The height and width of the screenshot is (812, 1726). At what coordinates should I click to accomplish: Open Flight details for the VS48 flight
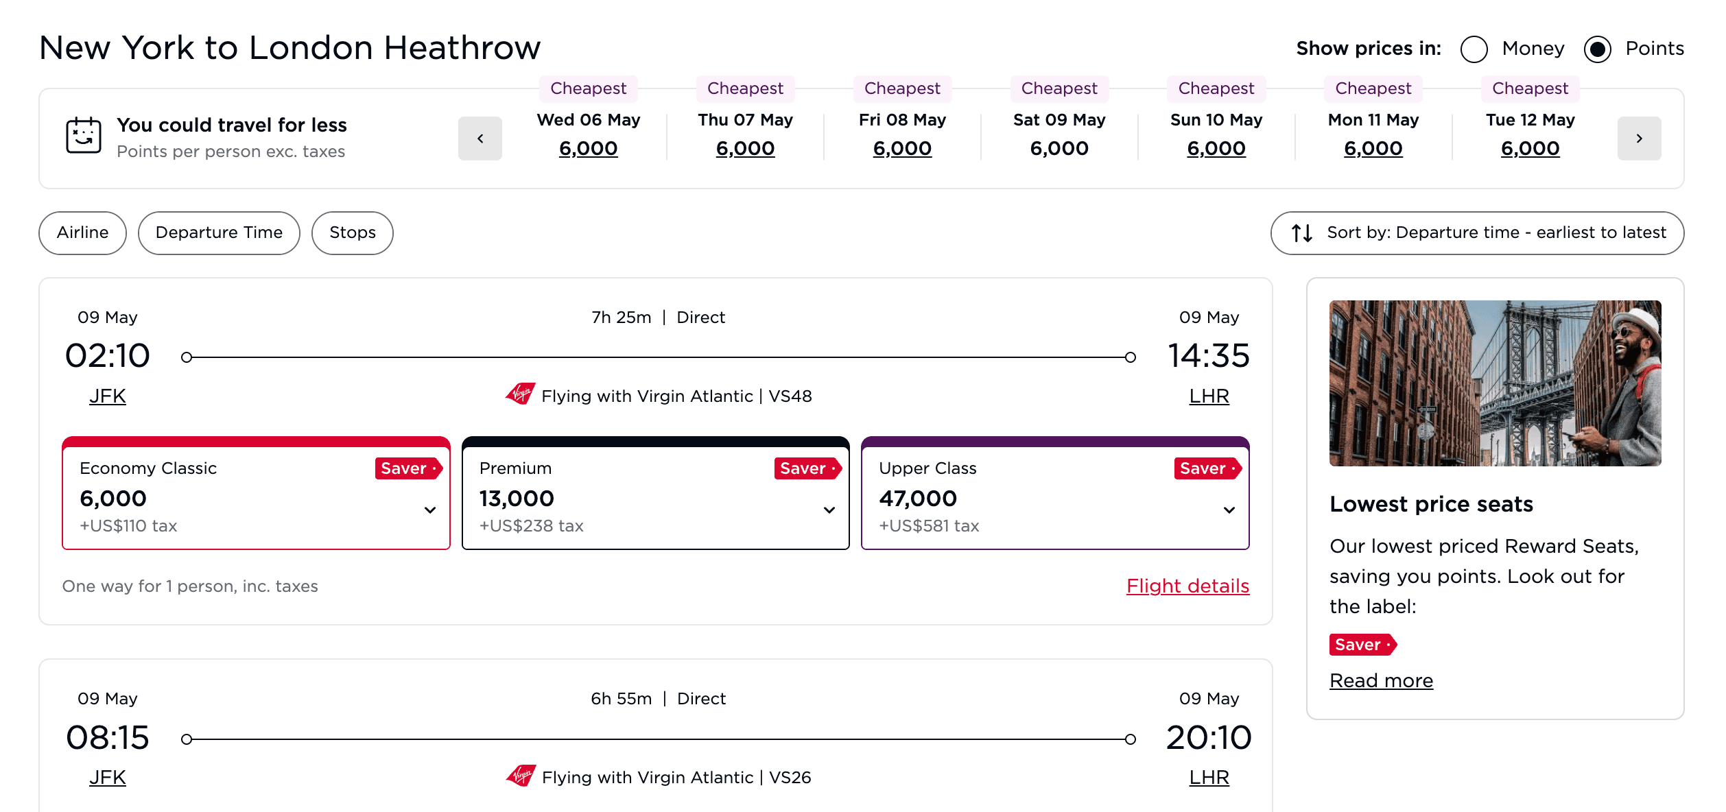tap(1188, 586)
